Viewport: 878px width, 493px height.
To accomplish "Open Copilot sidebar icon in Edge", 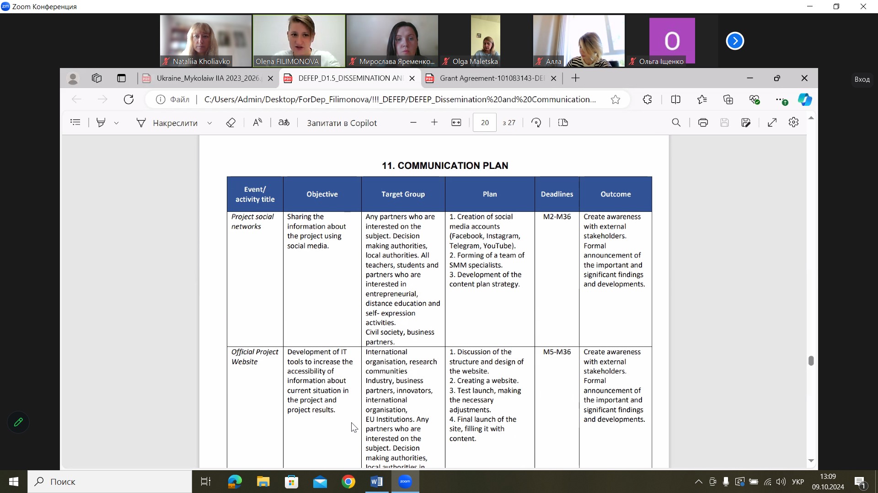I will [805, 100].
